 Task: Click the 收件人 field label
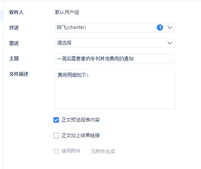16,12
